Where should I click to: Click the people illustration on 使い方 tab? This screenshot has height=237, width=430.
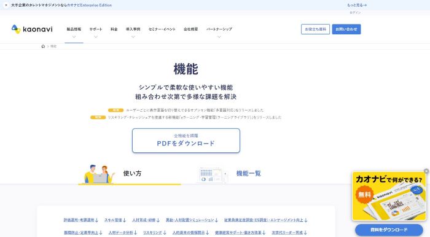tap(99, 174)
